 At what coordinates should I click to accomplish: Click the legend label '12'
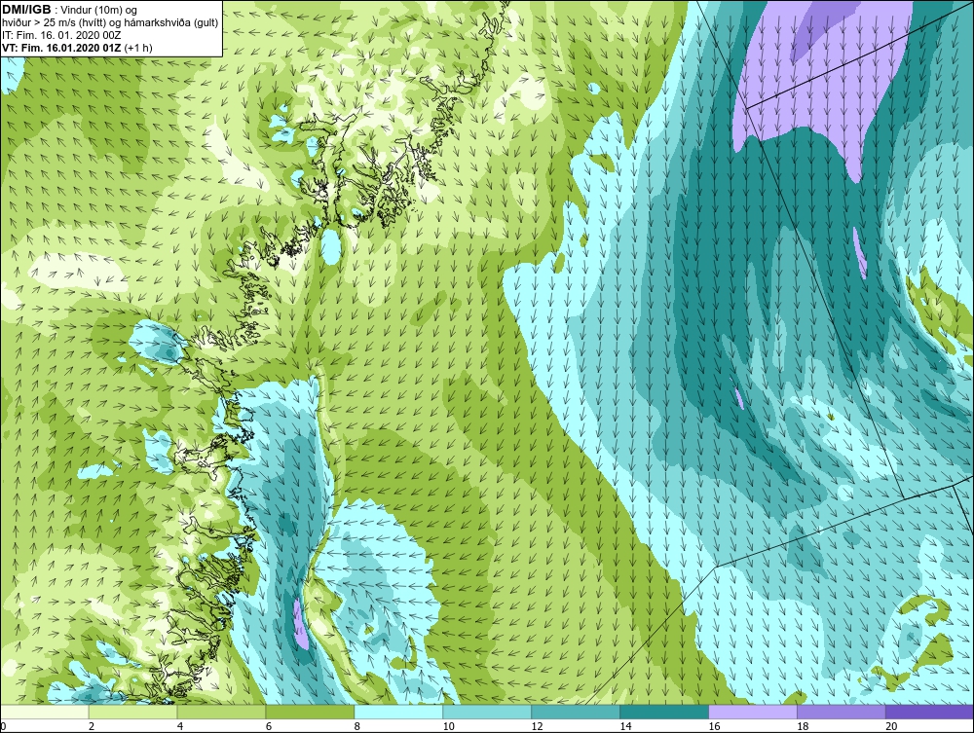(537, 726)
